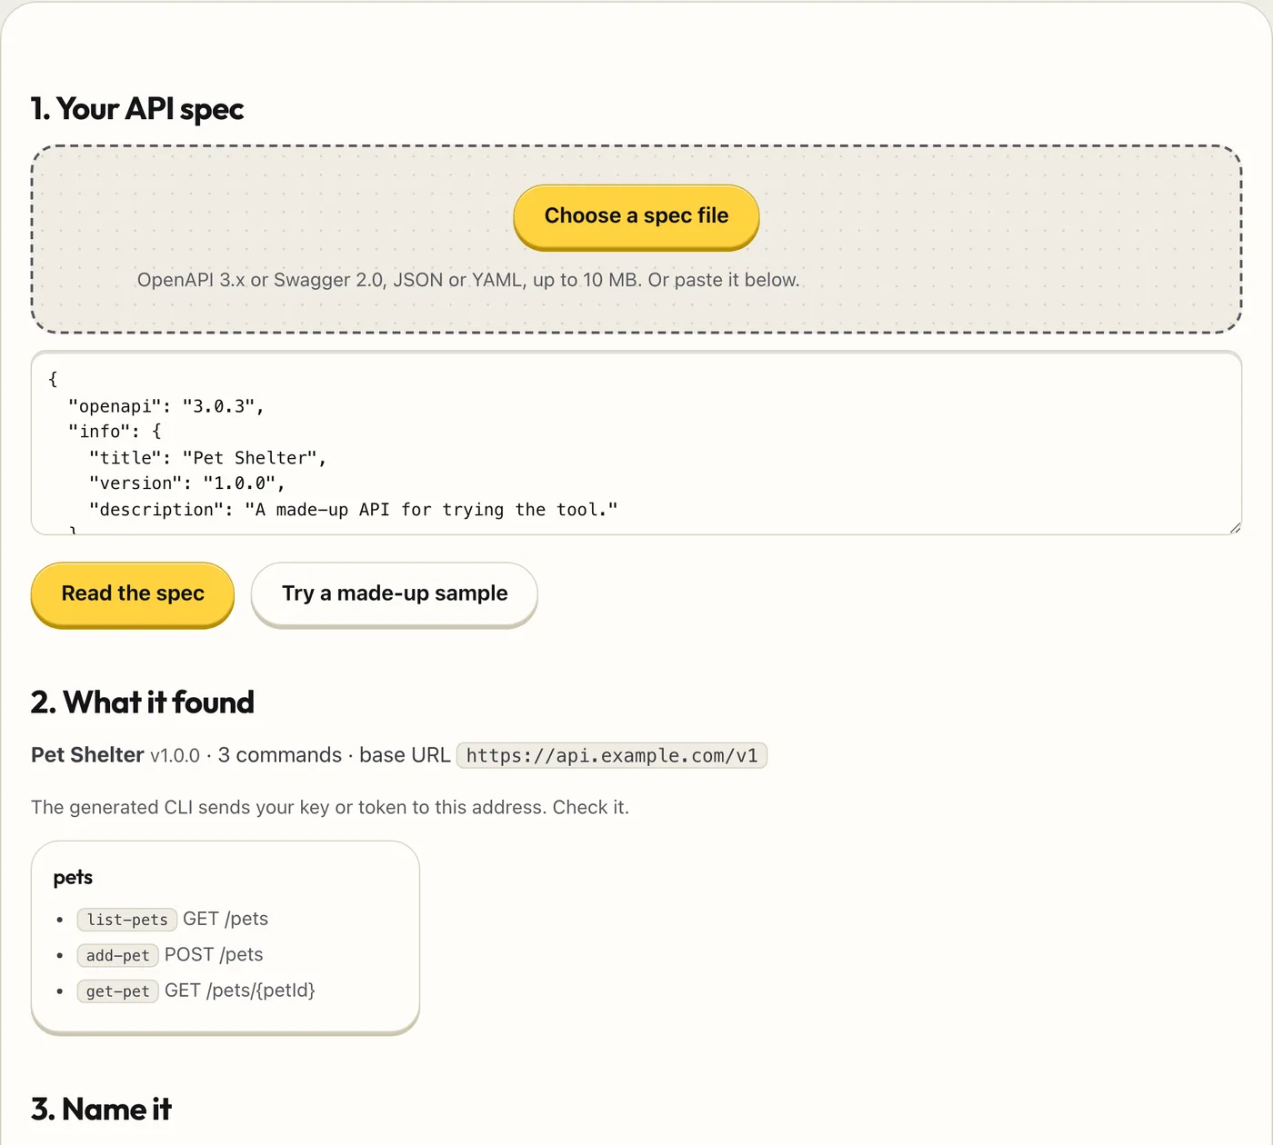Click the Read the spec button
The width and height of the screenshot is (1273, 1145).
coord(133,593)
